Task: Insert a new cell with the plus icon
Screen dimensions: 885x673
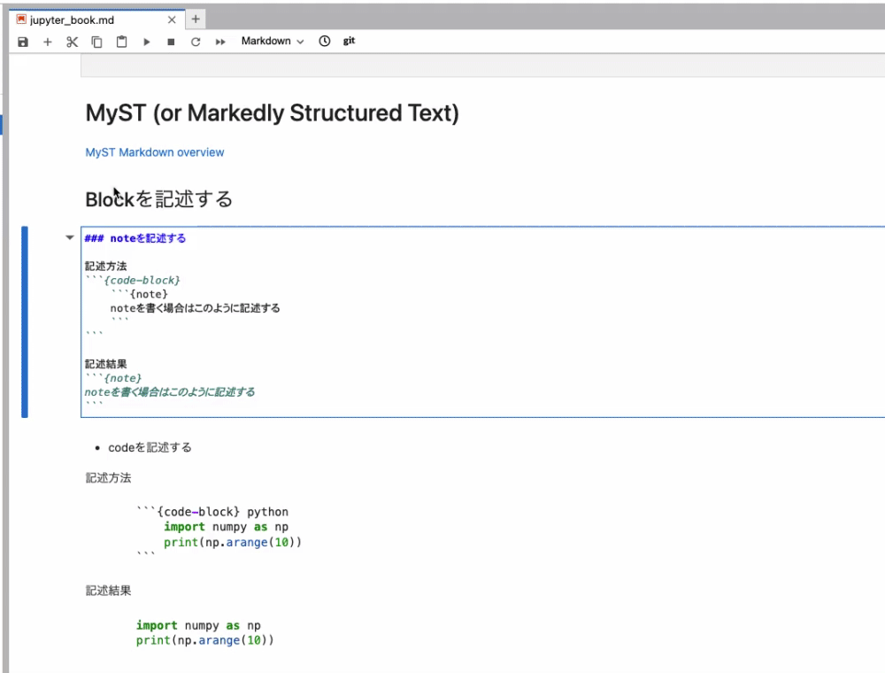Action: (x=48, y=42)
